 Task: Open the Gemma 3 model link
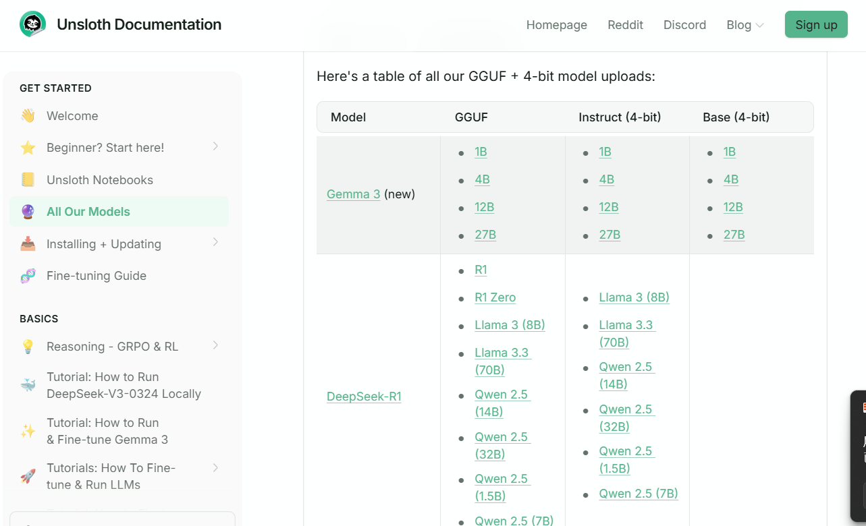point(353,194)
